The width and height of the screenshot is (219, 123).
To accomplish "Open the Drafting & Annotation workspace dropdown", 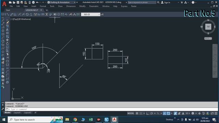I will pos(75,2).
